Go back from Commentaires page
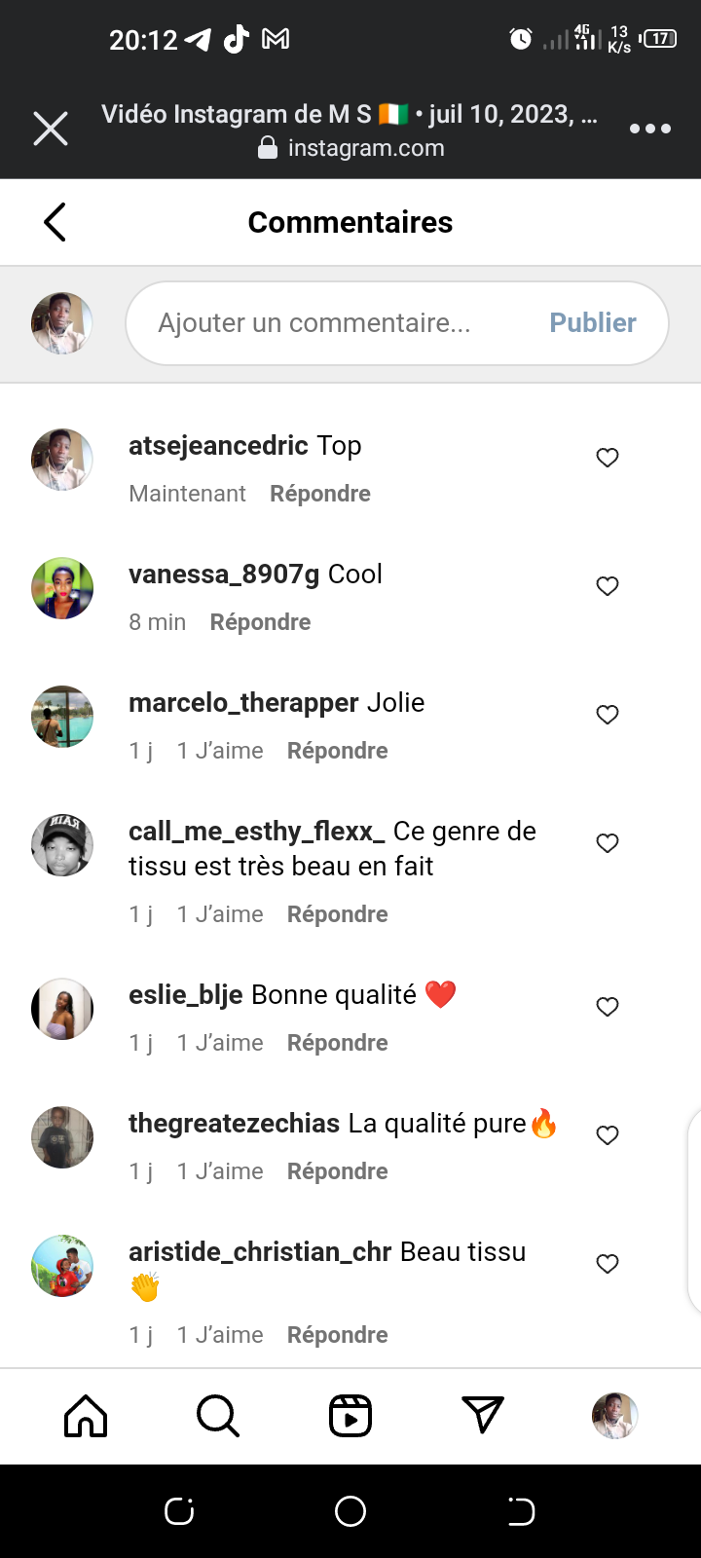Image resolution: width=701 pixels, height=1558 pixels. tap(55, 222)
